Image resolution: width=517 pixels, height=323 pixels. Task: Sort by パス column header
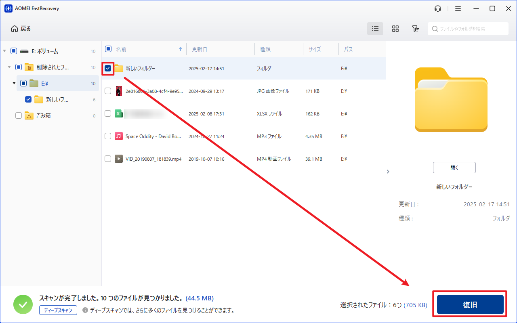point(348,49)
